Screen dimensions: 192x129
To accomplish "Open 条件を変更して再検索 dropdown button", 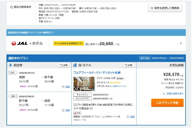I will (x=165, y=8).
